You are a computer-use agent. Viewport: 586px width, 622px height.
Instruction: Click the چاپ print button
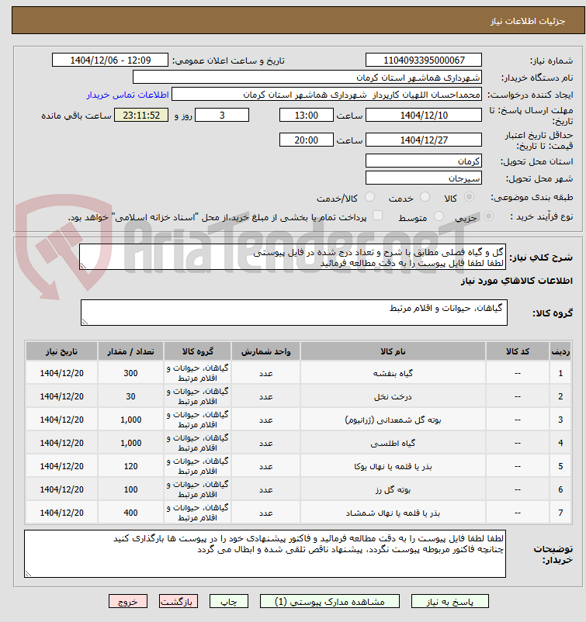coord(229,601)
